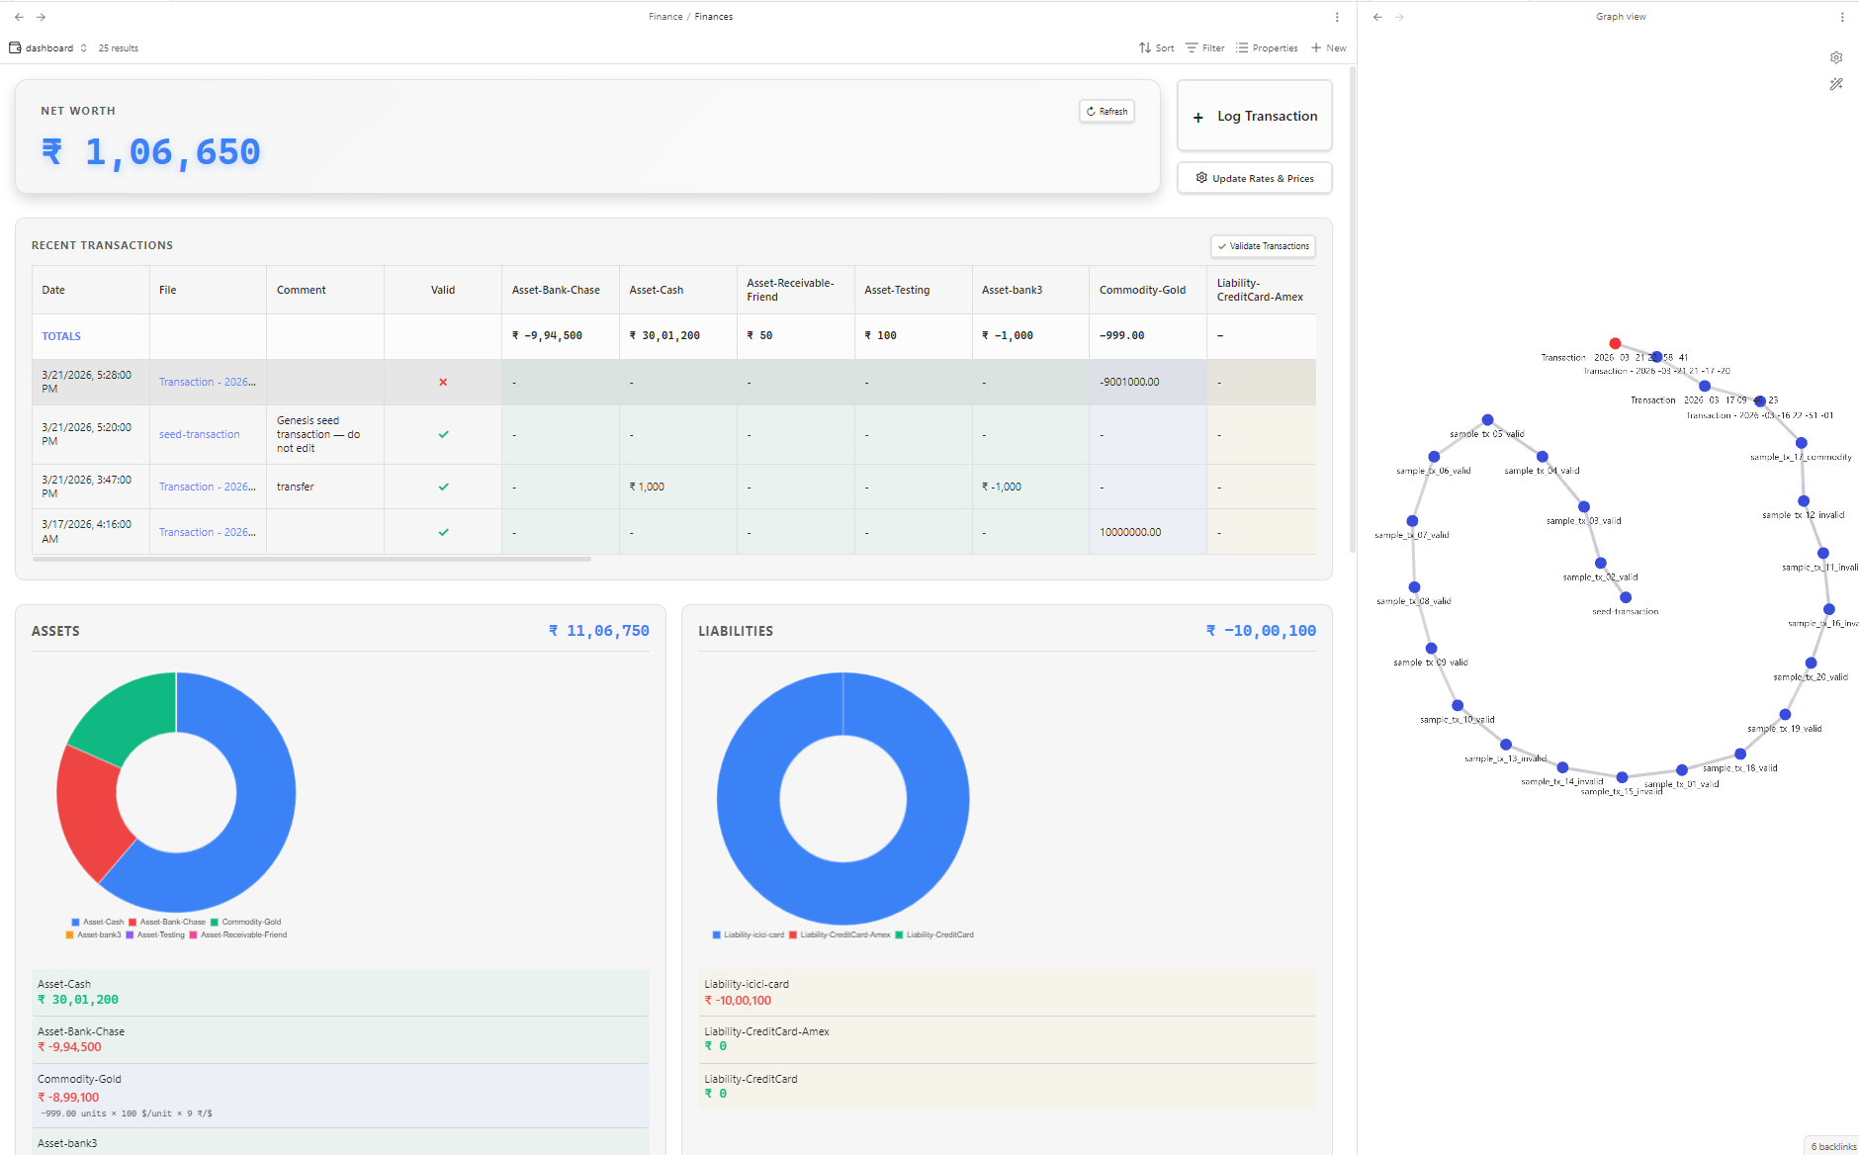Open the Sort options
Image resolution: width=1859 pixels, height=1155 pixels.
point(1156,47)
